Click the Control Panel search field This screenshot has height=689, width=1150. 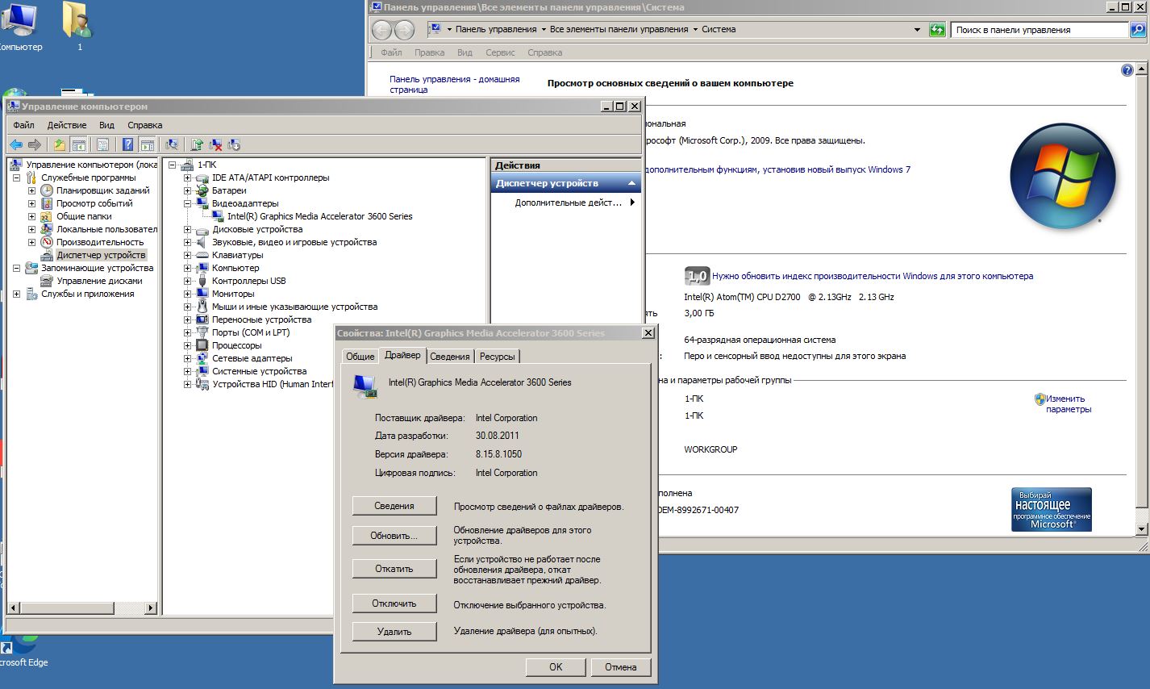1040,30
